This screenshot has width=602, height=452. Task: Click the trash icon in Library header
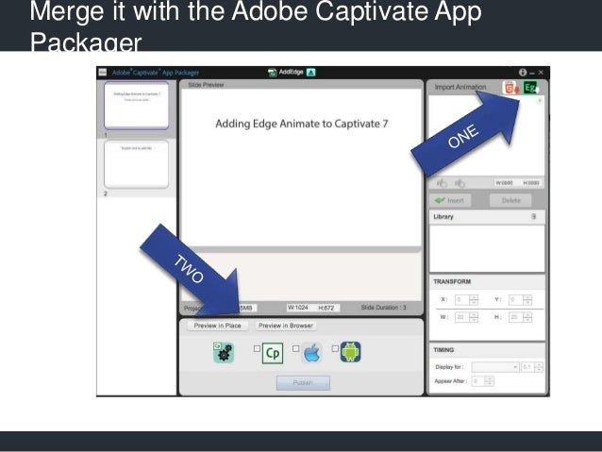[x=533, y=217]
